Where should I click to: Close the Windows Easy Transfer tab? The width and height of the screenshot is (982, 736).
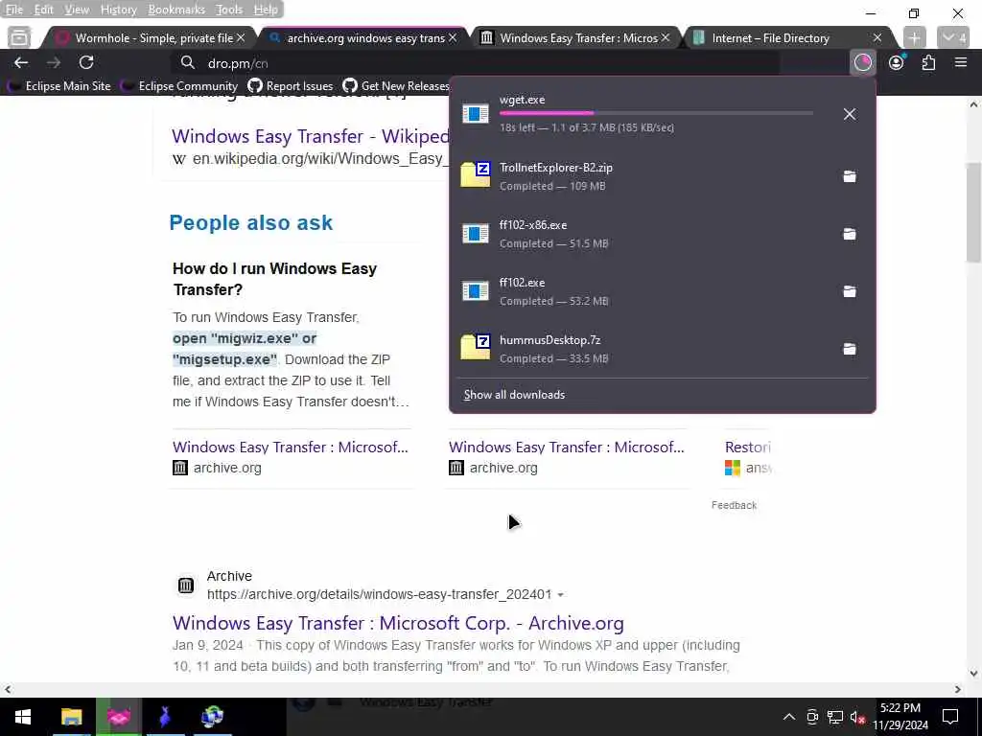[x=666, y=38]
